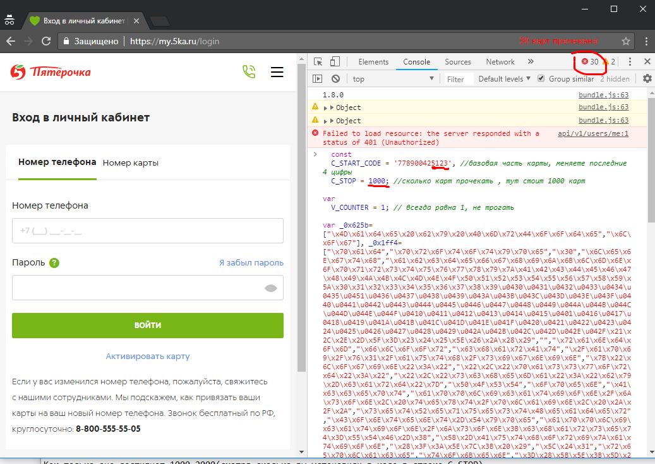Click the red error icon on 401 message
This screenshot has height=464, width=655.
(315, 133)
